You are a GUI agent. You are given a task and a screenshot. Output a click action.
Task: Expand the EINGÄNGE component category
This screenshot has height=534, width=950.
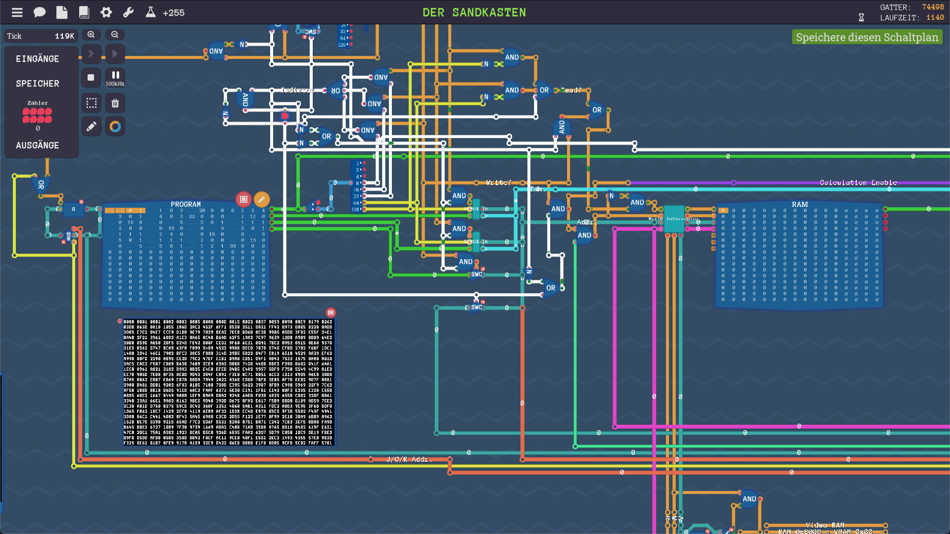point(38,59)
